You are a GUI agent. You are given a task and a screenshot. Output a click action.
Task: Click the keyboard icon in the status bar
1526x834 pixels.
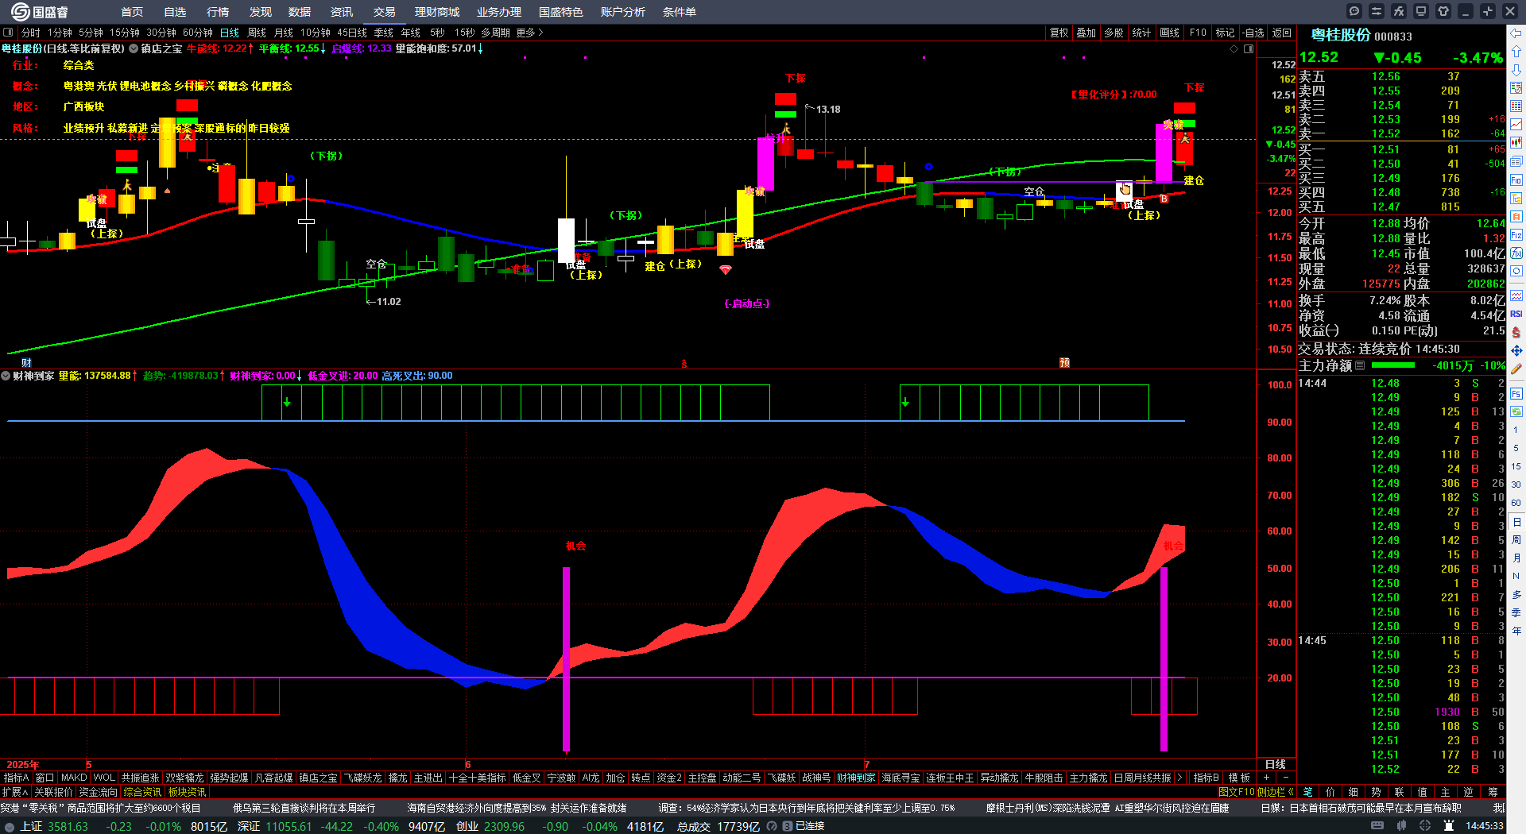[x=1377, y=826]
